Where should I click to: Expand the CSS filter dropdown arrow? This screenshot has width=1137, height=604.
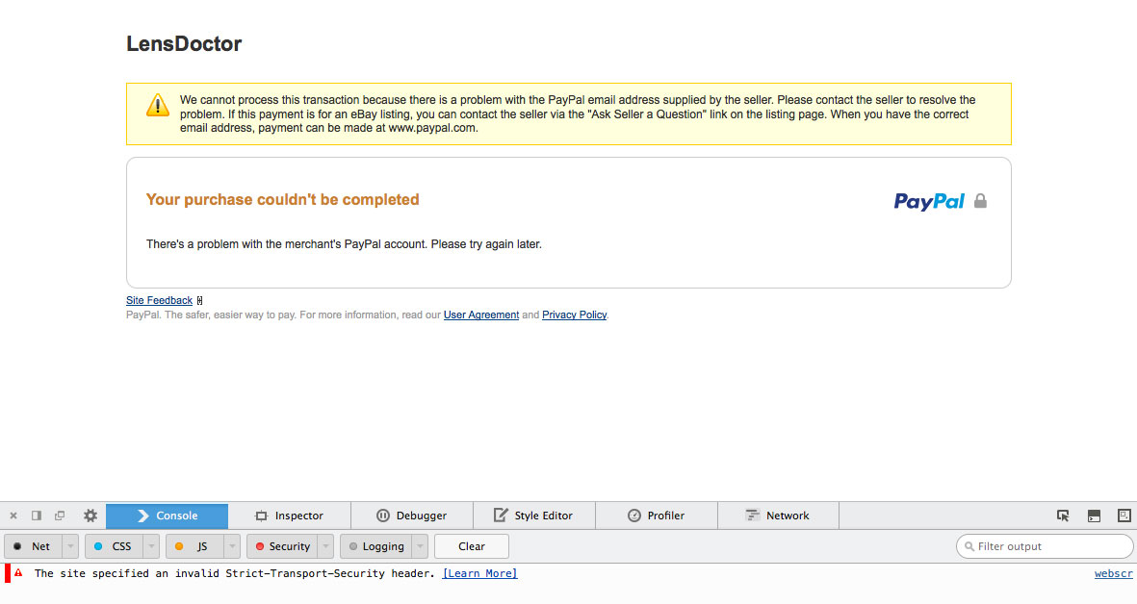click(151, 546)
